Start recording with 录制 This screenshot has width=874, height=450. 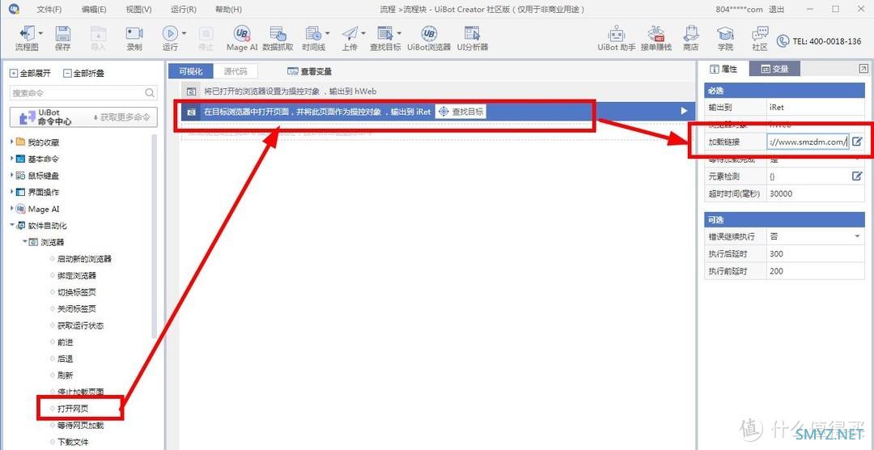134,39
